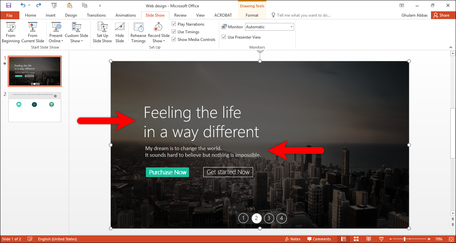Open the File menu tab
Screen dimensions: 456x243
coord(9,15)
